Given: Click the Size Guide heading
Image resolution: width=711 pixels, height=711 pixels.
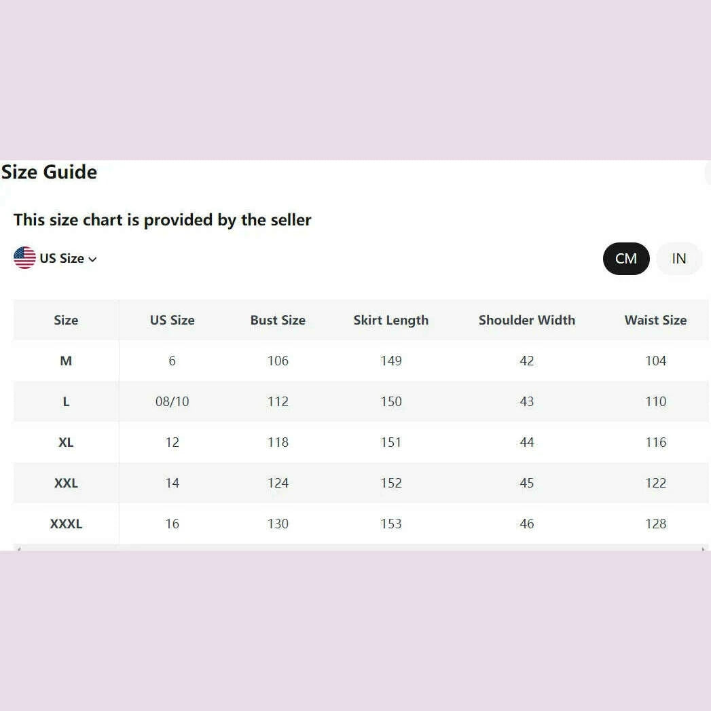Looking at the screenshot, I should (49, 172).
